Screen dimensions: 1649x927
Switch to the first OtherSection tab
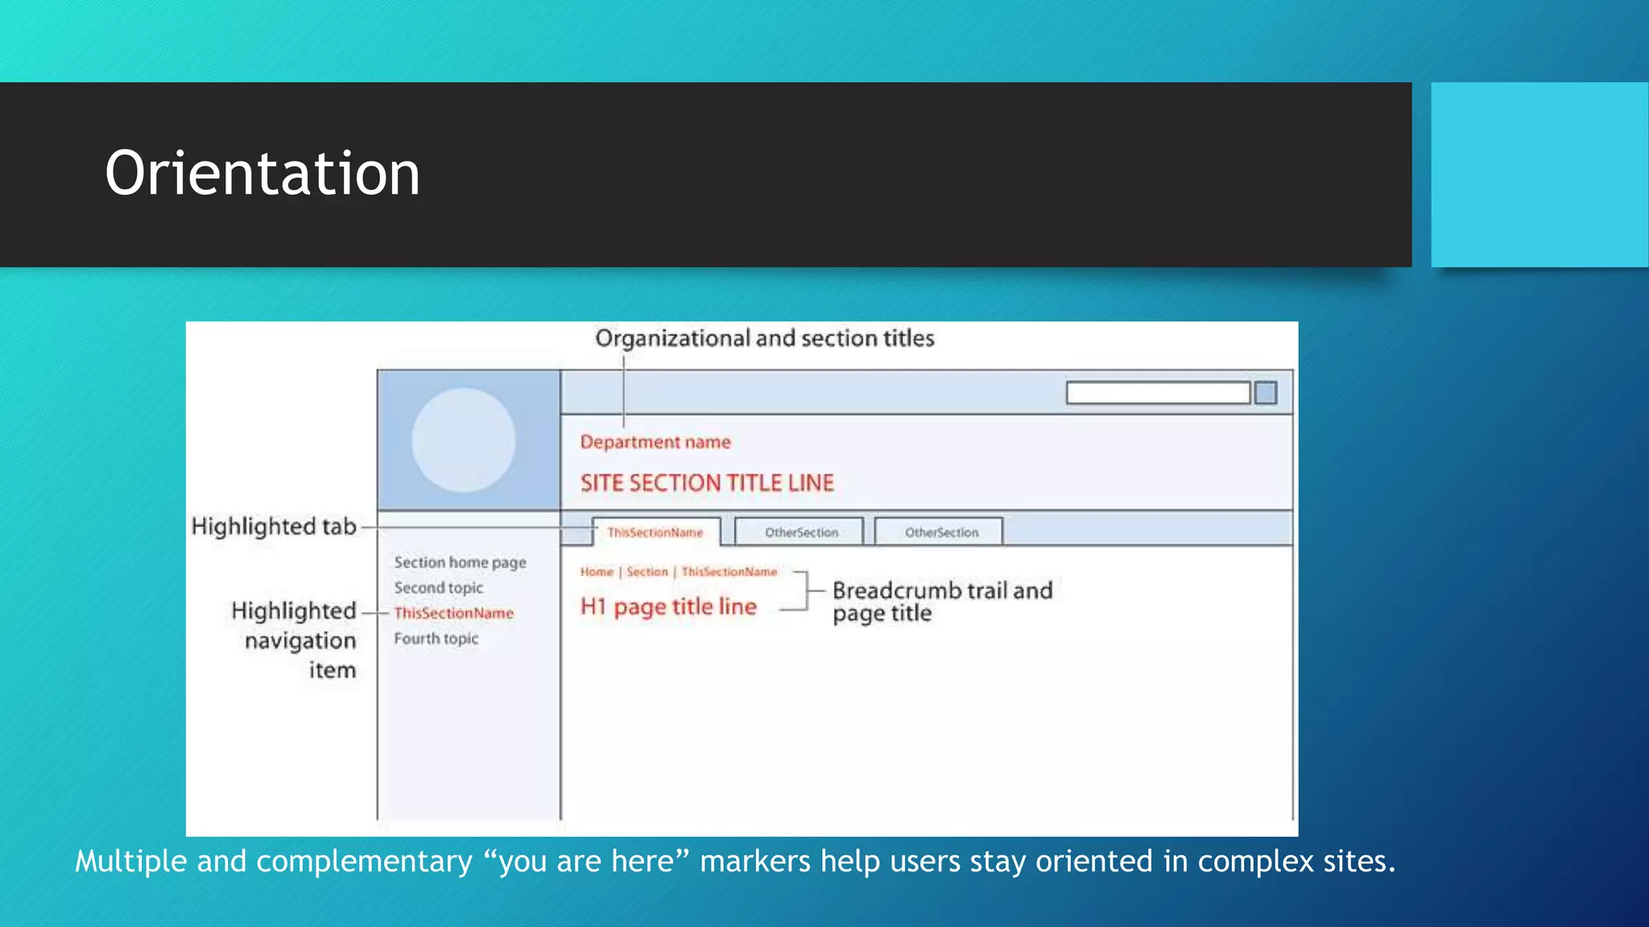point(801,532)
